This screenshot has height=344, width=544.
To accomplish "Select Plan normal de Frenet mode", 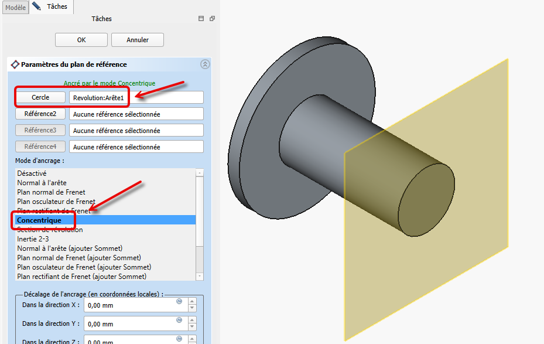I will (51, 192).
